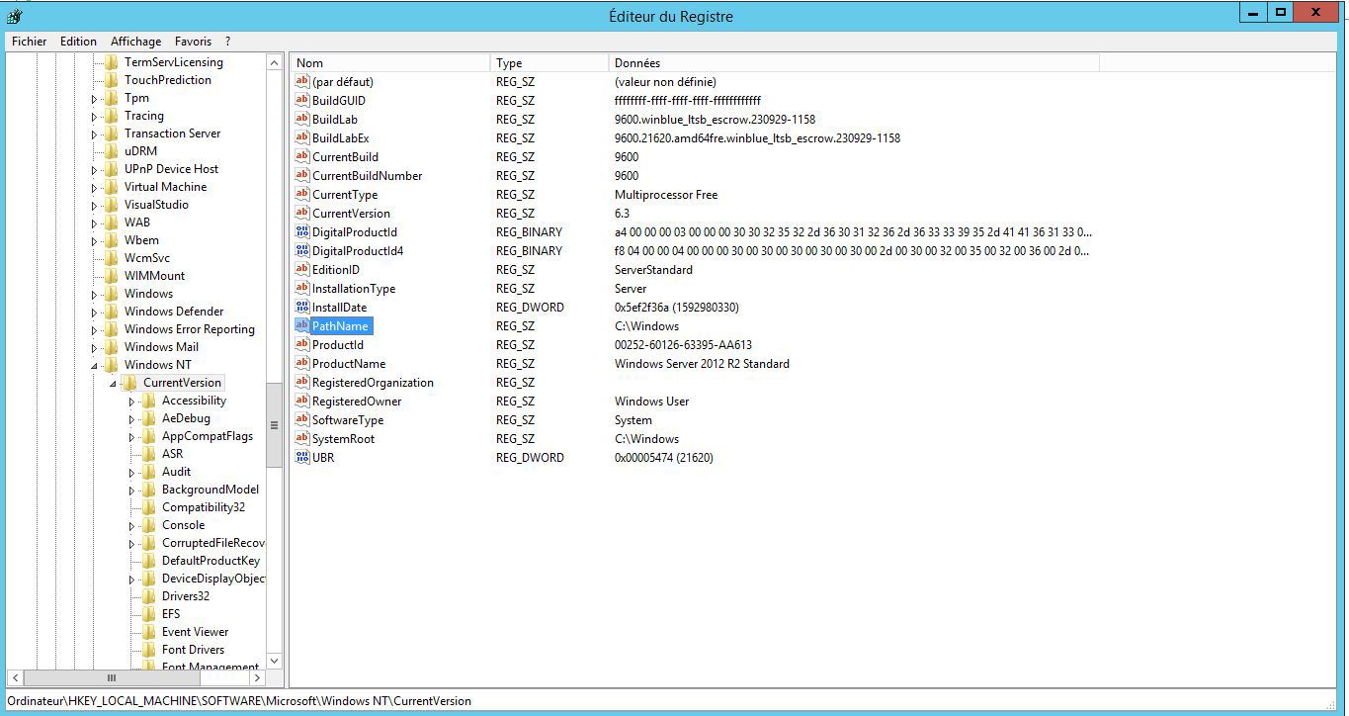Expand the Accessibility subkey

(131, 402)
